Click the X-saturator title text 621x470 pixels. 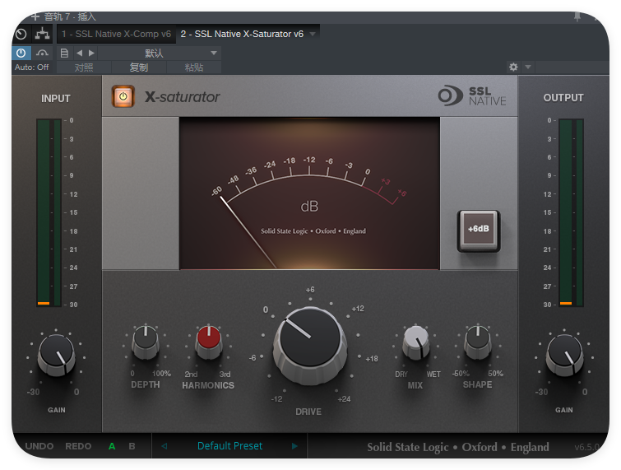(182, 96)
